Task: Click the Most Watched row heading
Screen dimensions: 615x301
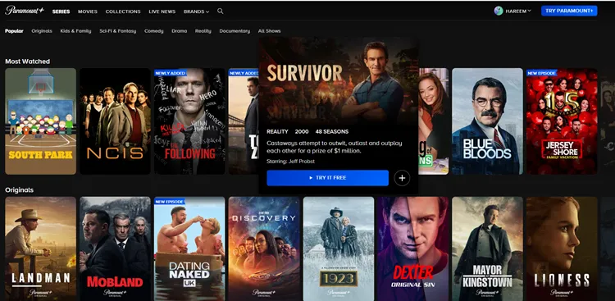Action: (x=27, y=62)
